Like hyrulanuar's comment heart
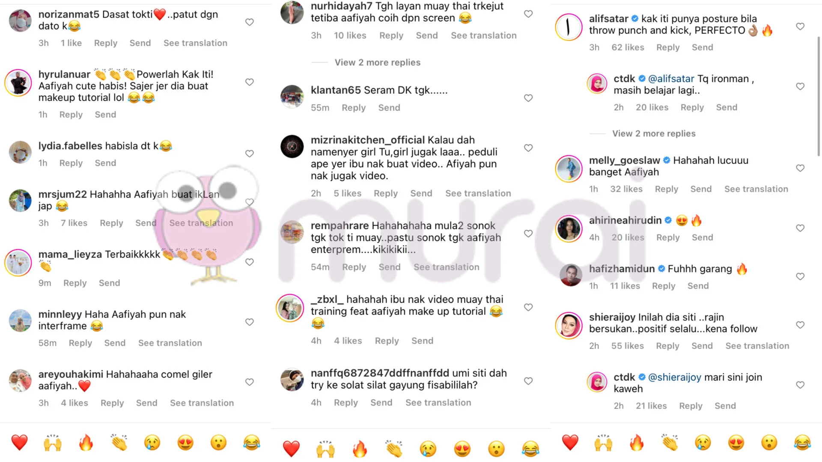 [x=250, y=82]
